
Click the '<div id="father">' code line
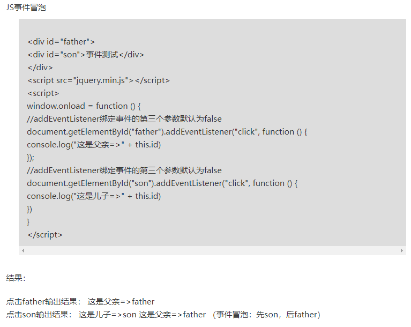coord(61,41)
